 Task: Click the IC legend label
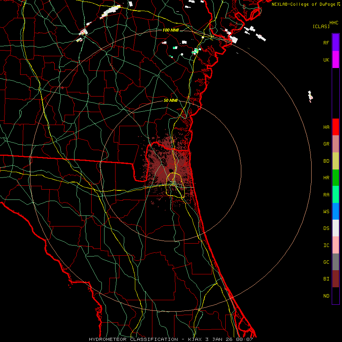[x=326, y=245]
